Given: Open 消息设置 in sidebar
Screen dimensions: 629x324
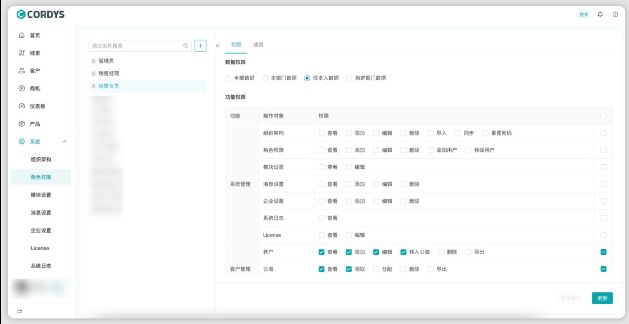Looking at the screenshot, I should (41, 213).
